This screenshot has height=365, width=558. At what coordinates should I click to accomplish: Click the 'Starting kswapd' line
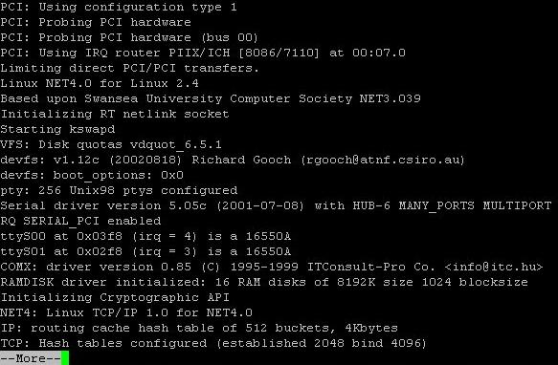click(57, 129)
